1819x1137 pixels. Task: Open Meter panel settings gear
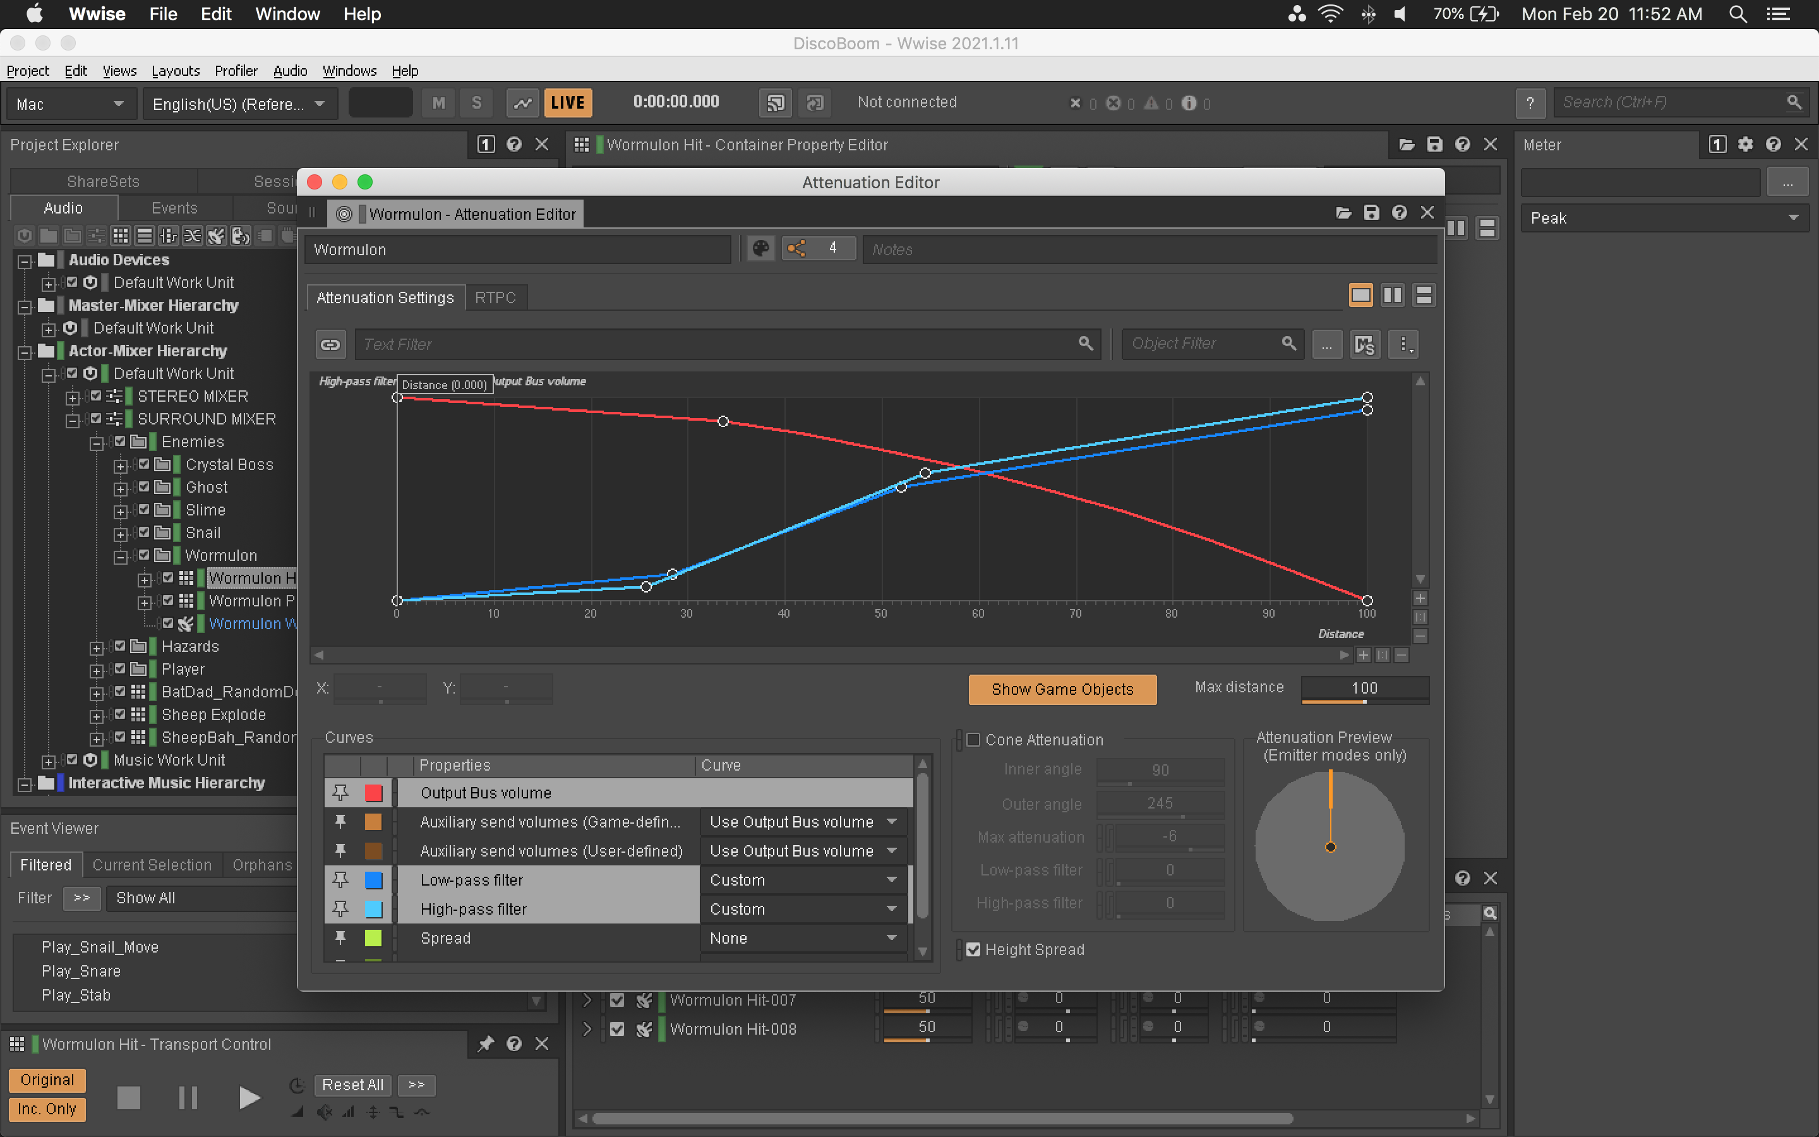pos(1745,145)
